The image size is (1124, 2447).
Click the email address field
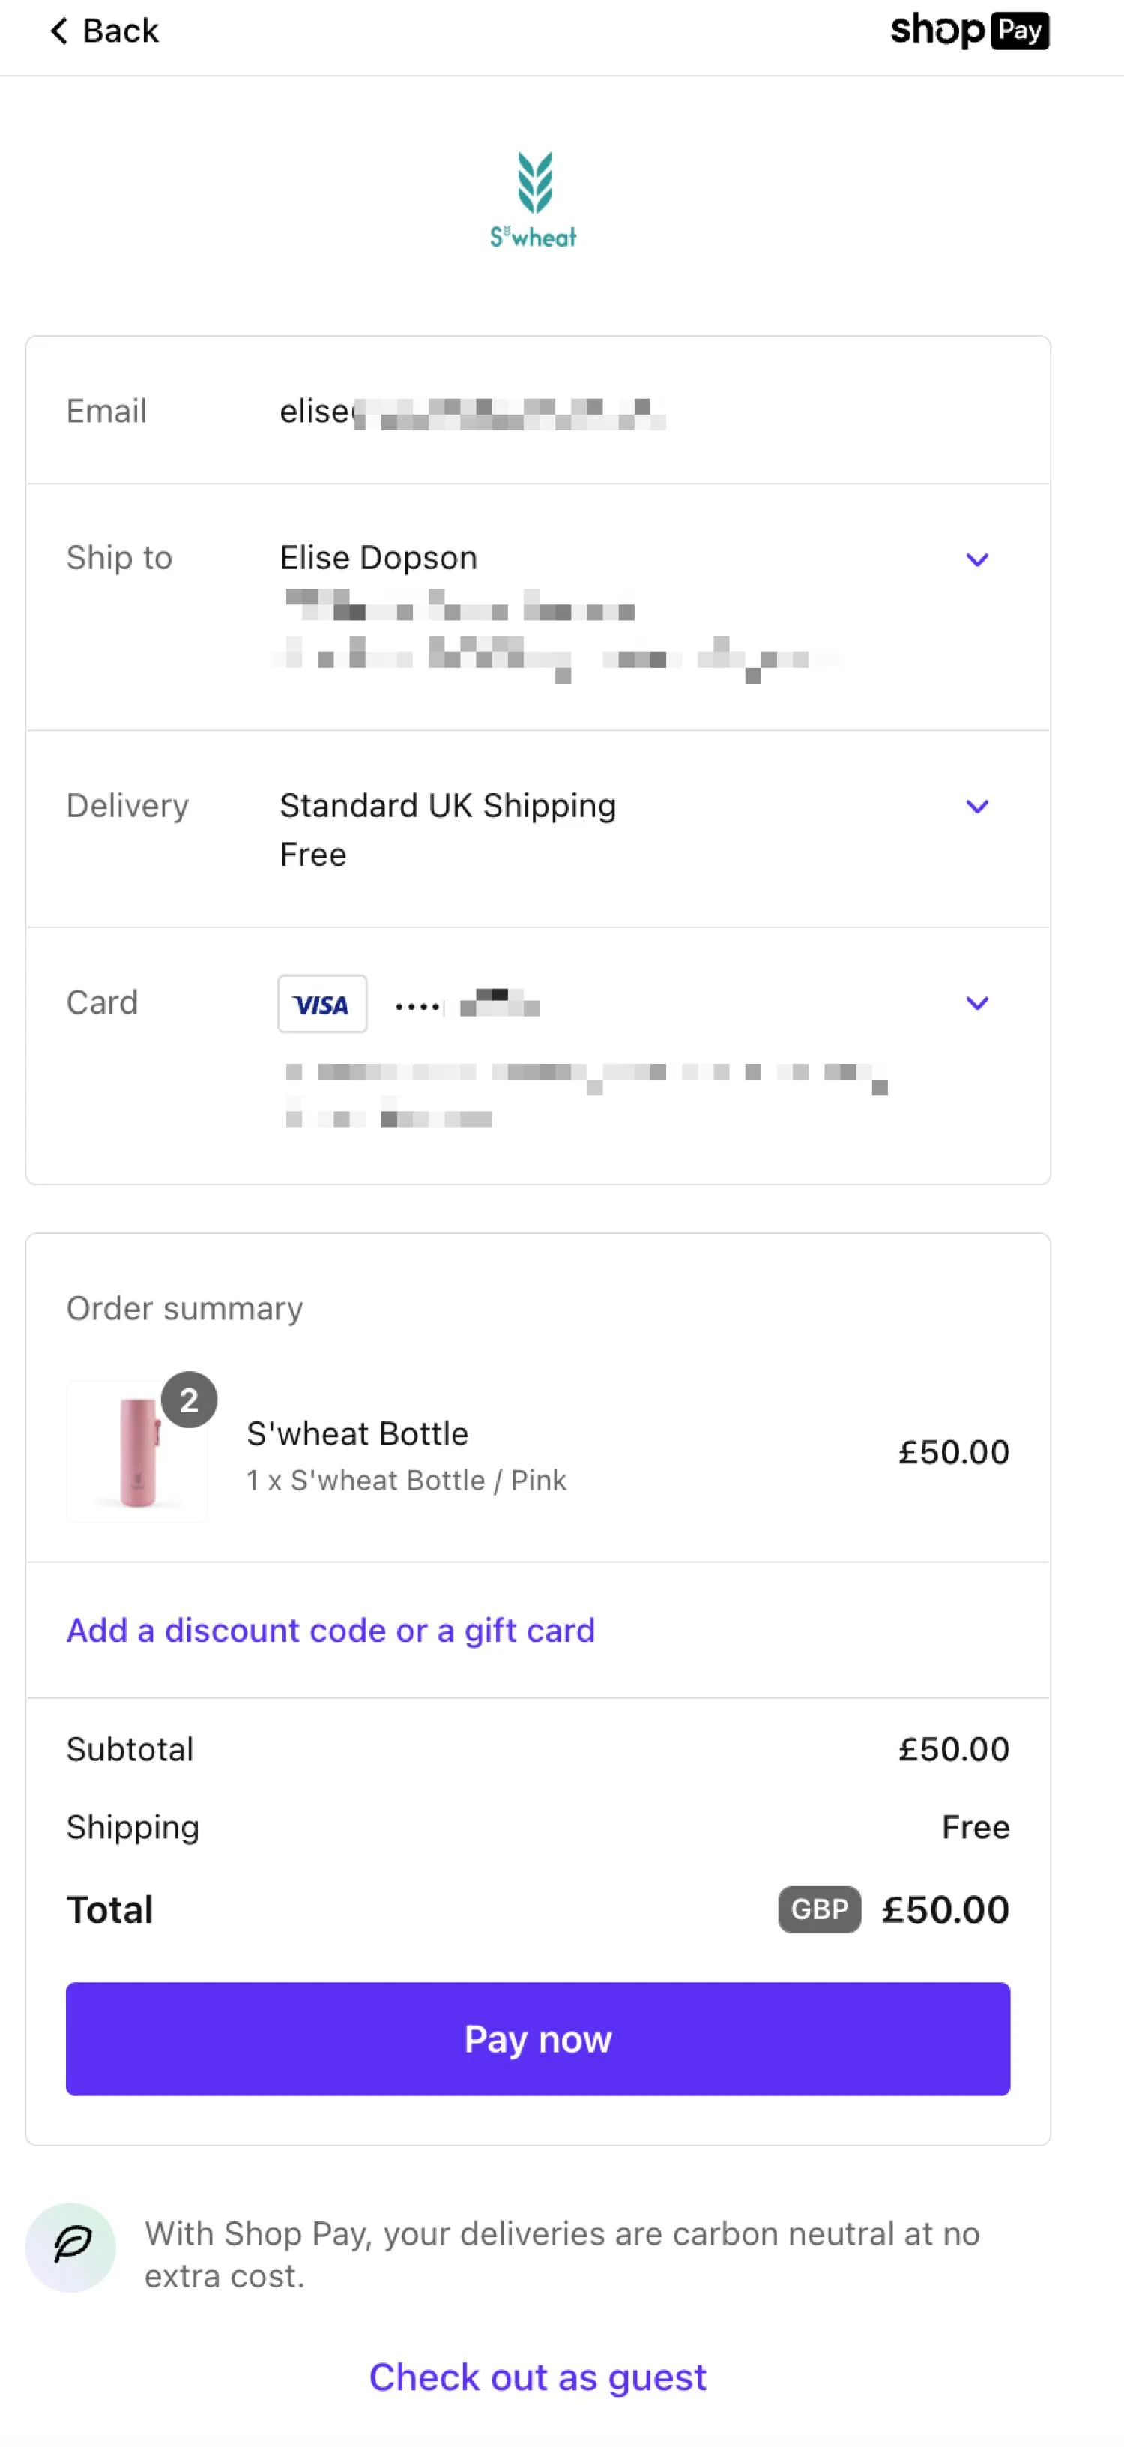click(x=474, y=412)
